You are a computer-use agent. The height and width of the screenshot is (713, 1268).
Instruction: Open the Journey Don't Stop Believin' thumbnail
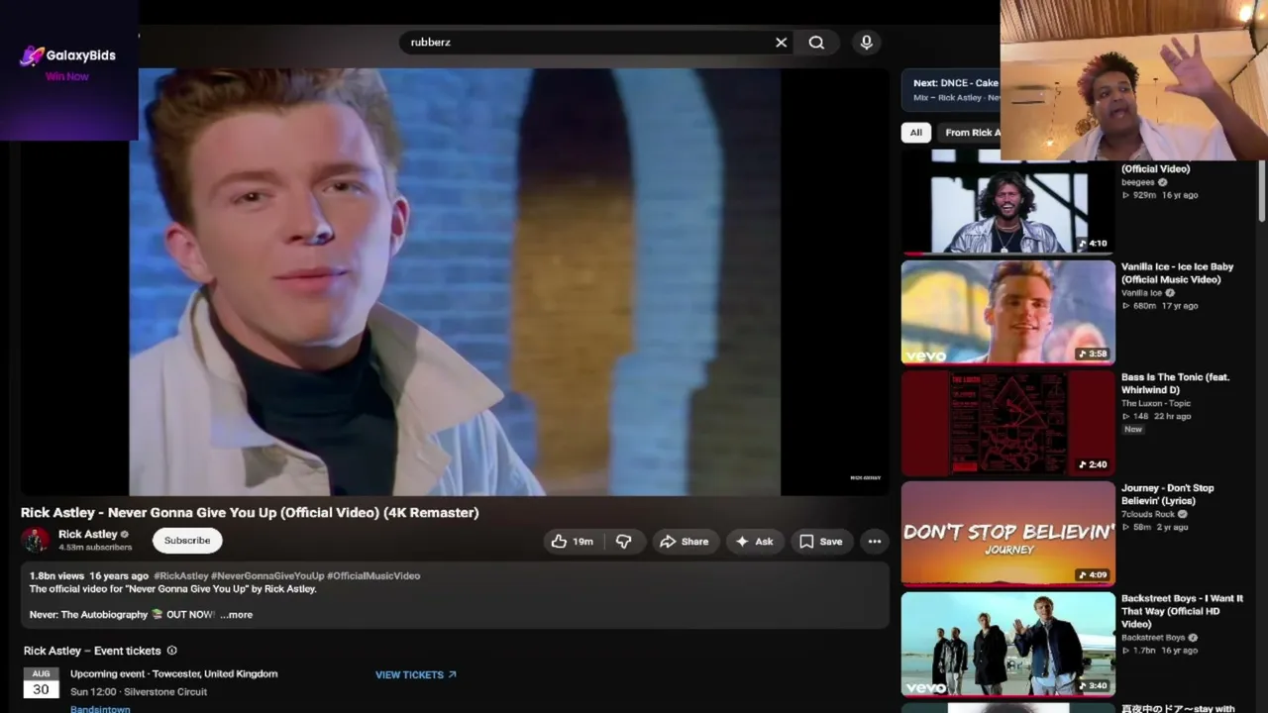tap(1007, 534)
